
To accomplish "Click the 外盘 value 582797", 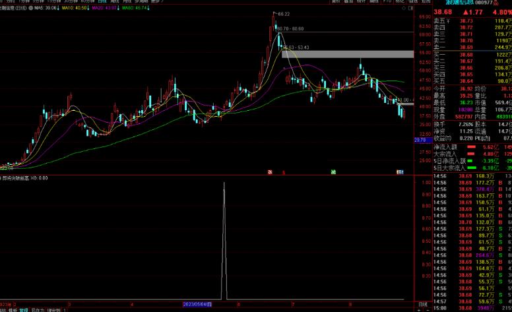I will pyautogui.click(x=464, y=117).
